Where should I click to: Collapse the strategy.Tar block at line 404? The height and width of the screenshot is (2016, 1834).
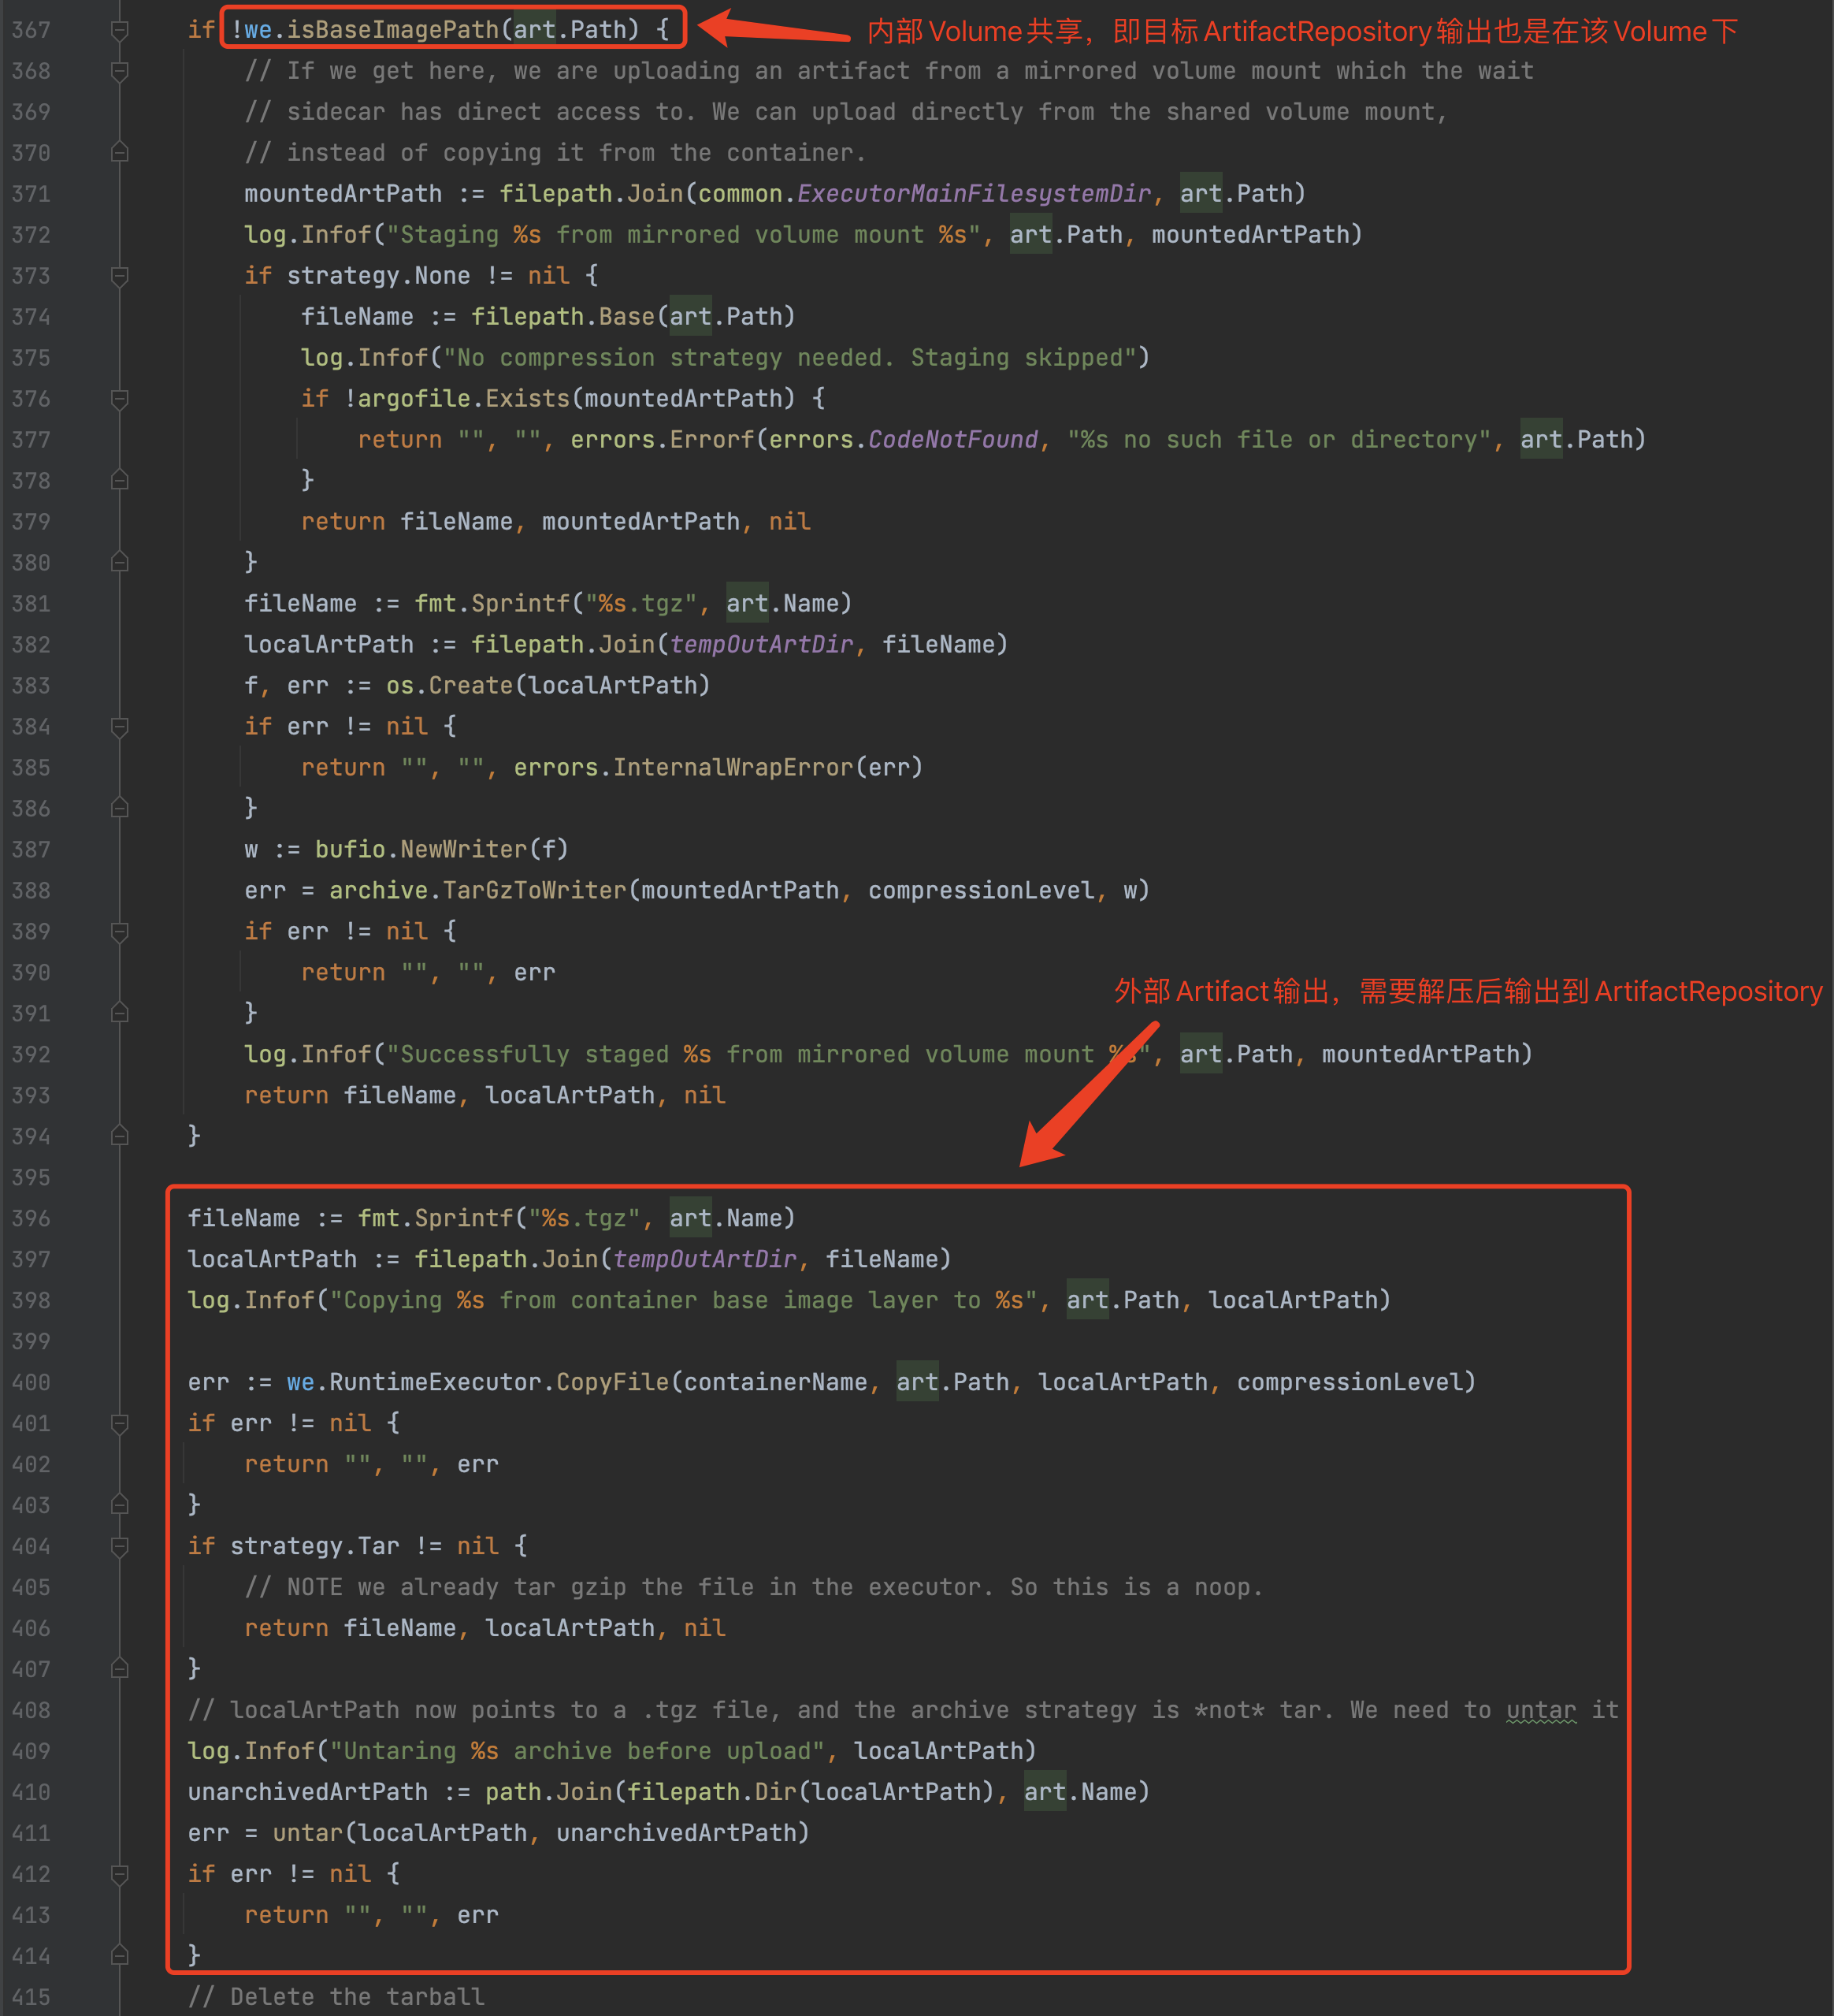(119, 1546)
